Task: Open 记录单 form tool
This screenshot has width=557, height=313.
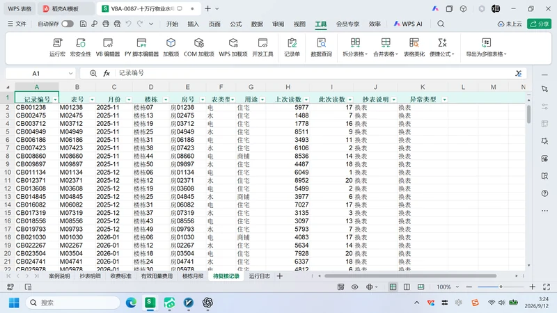Action: (292, 47)
